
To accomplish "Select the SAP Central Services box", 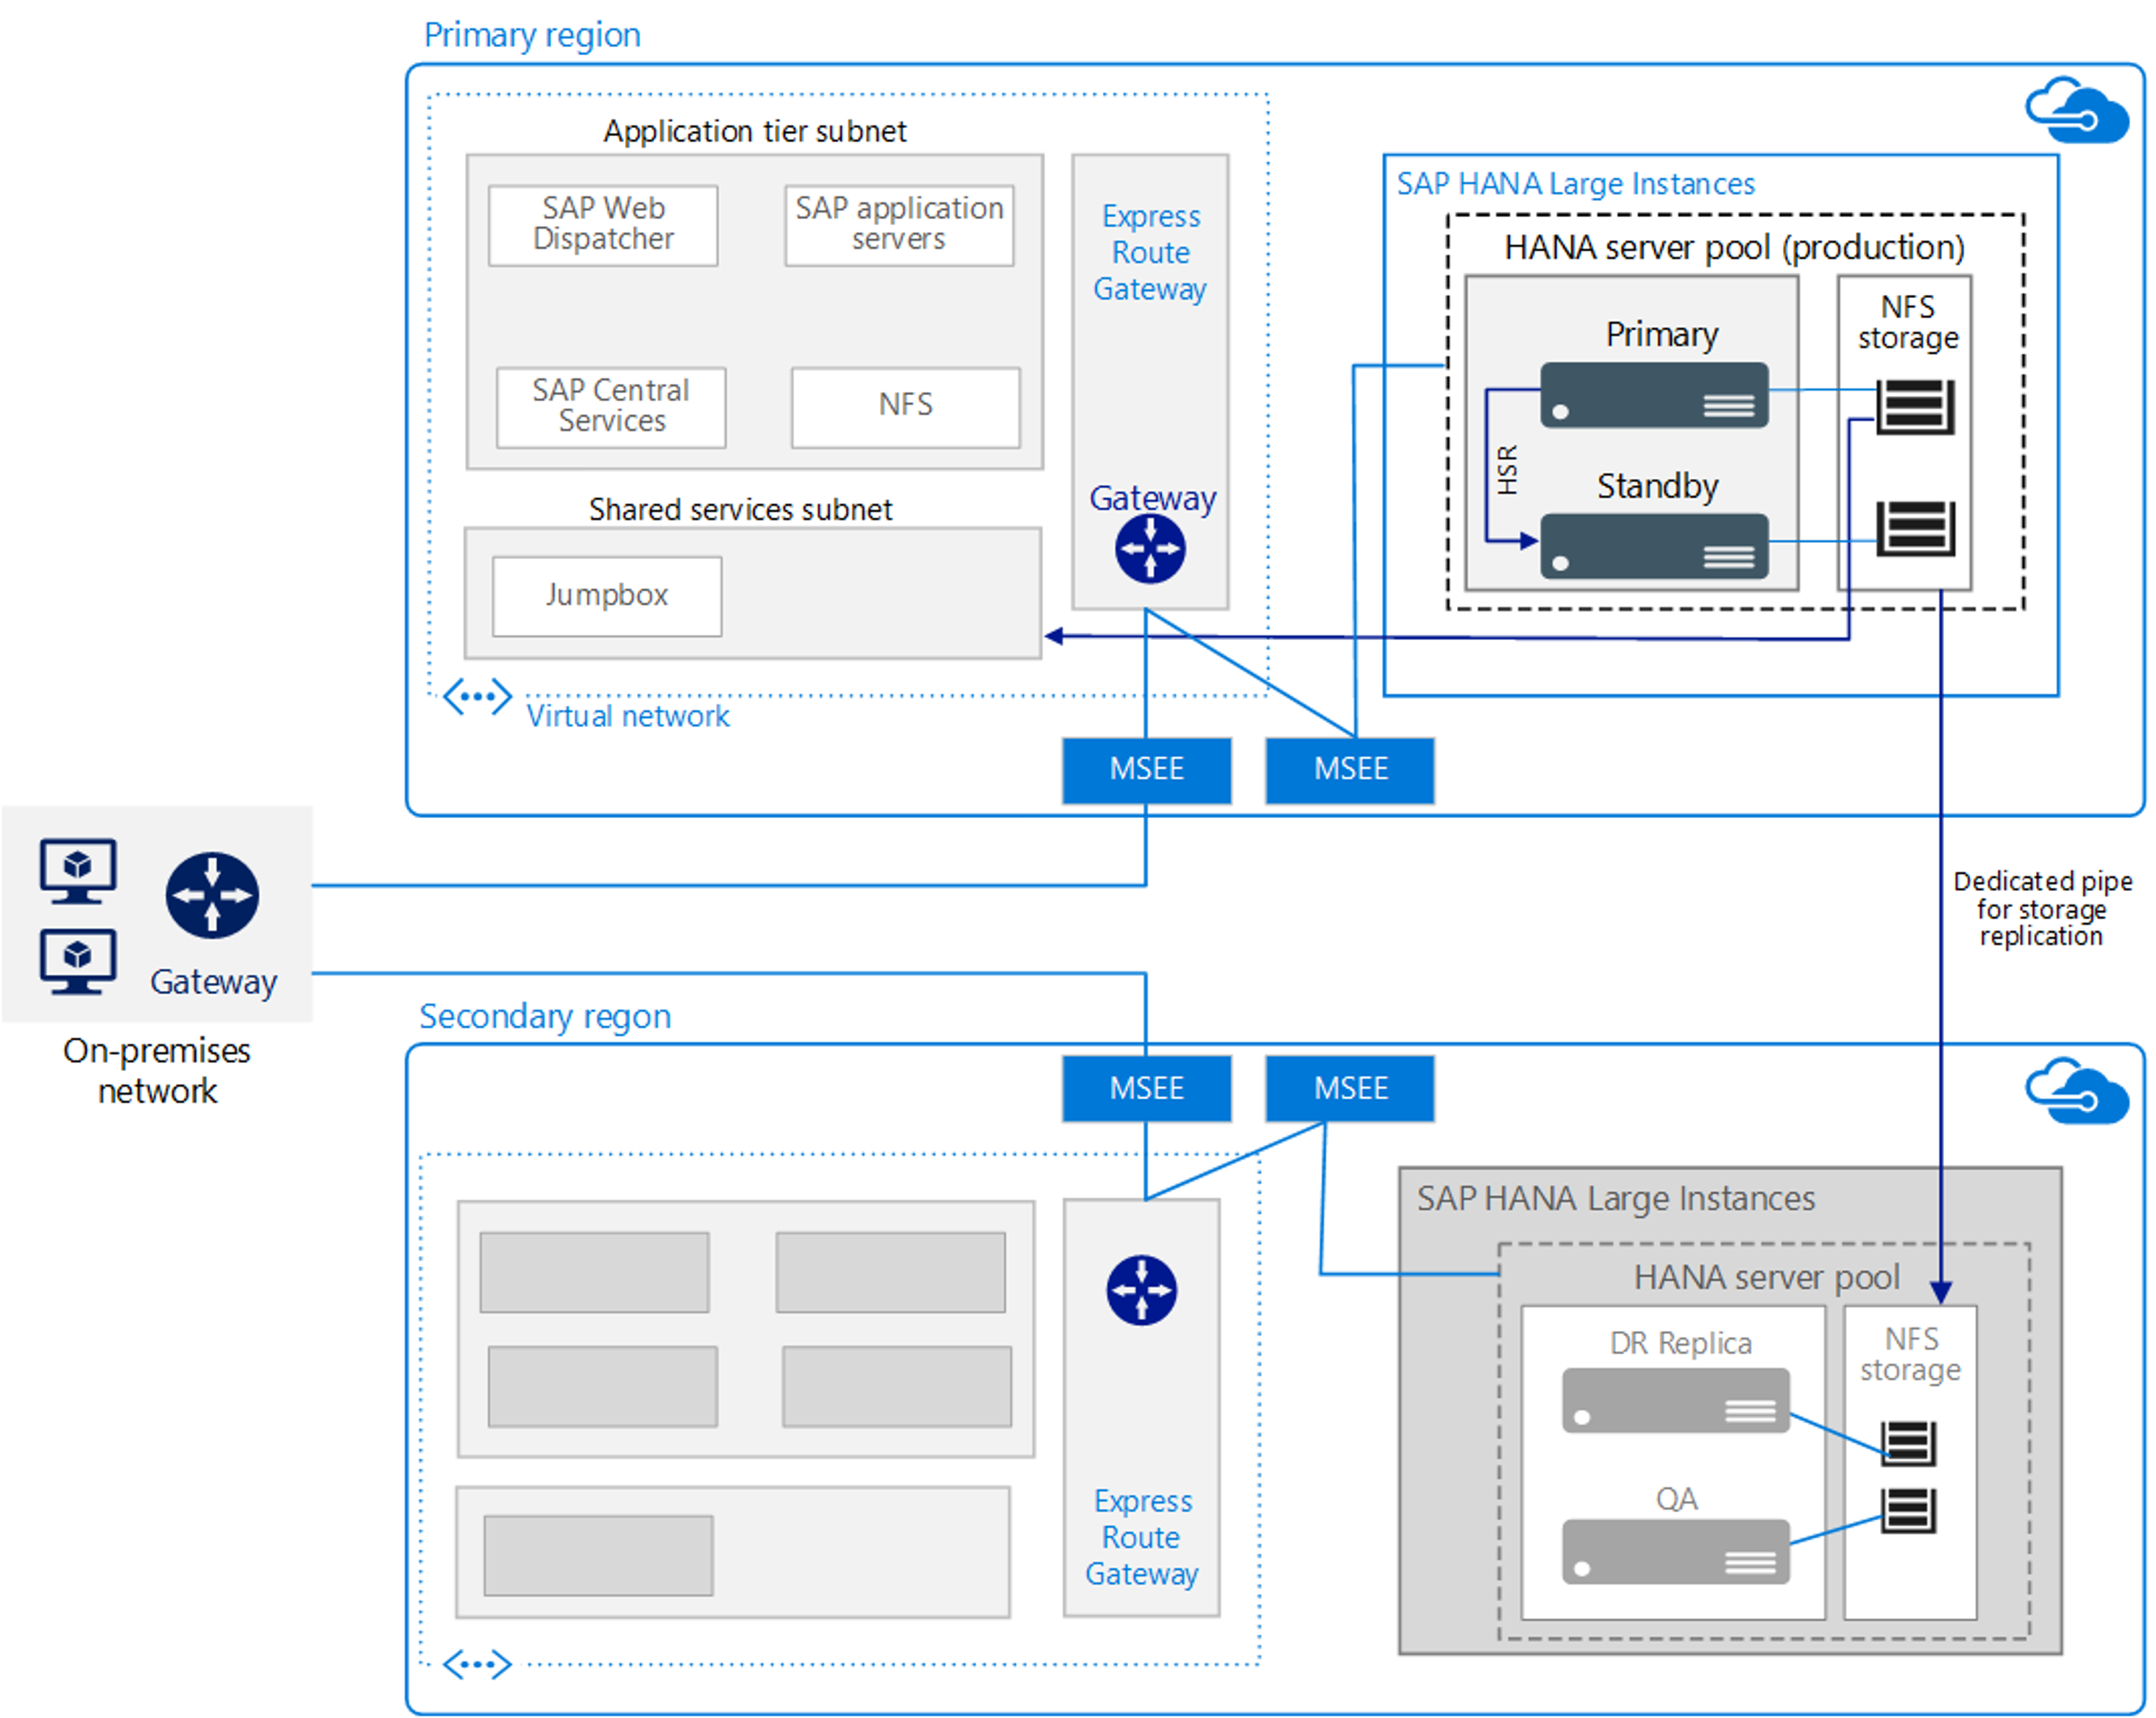I will tap(611, 407).
